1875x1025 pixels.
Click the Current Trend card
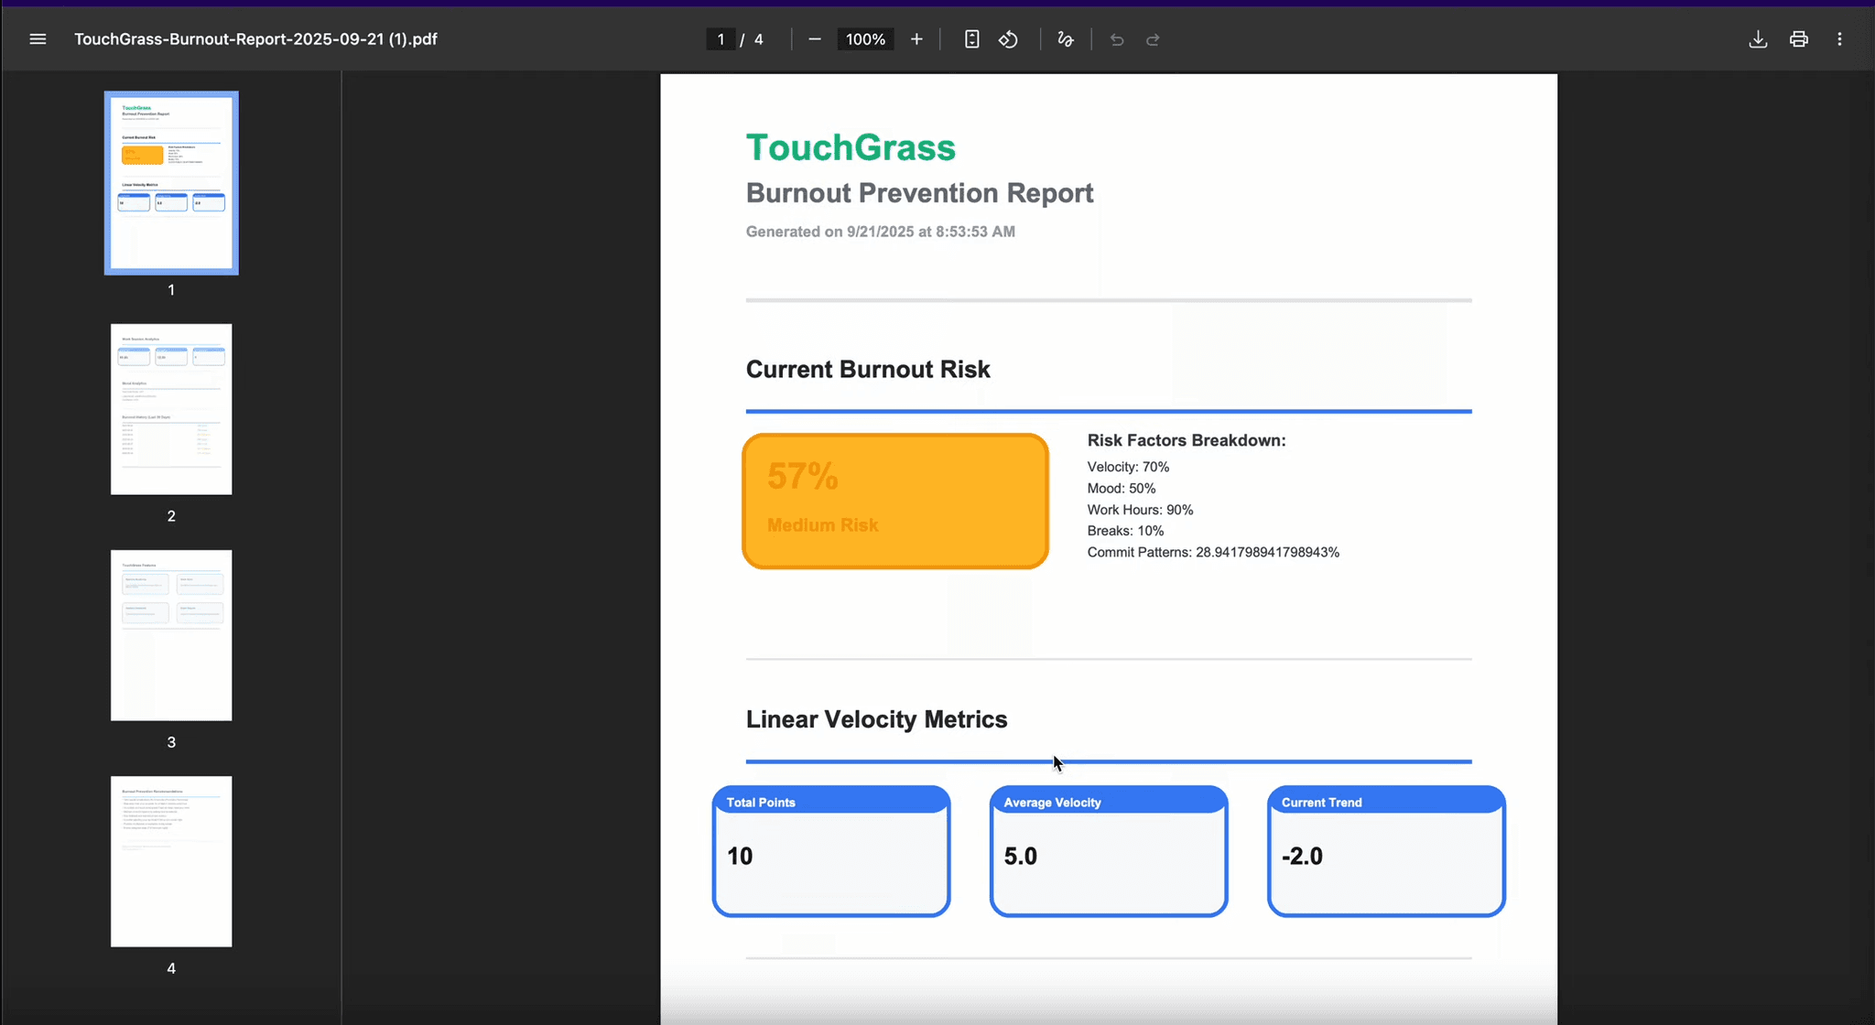(1386, 851)
